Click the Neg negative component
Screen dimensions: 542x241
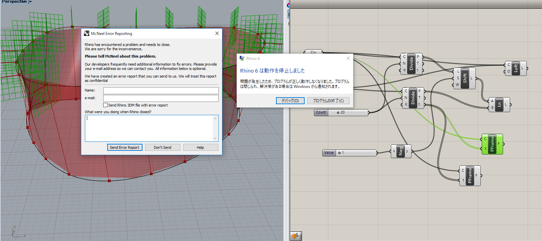tap(401, 151)
